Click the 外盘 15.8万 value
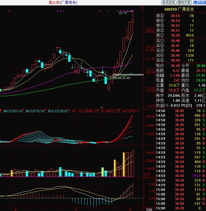The height and width of the screenshot is (211, 206). 174,90
